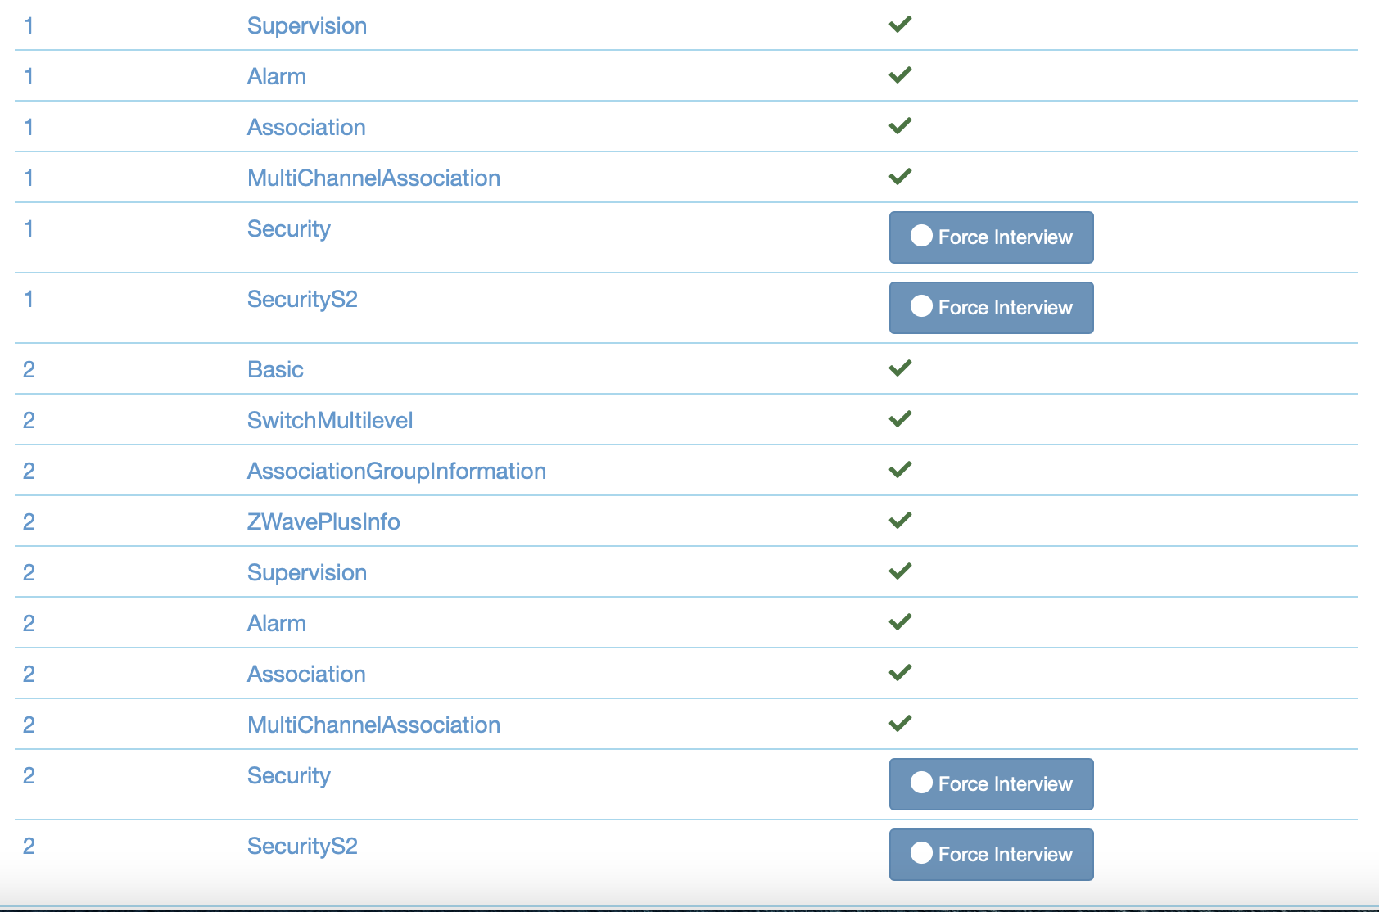Click the checkmark in channel 2 MultiChannelAssociation row
Viewport: 1379px width, 912px height.
tap(900, 724)
